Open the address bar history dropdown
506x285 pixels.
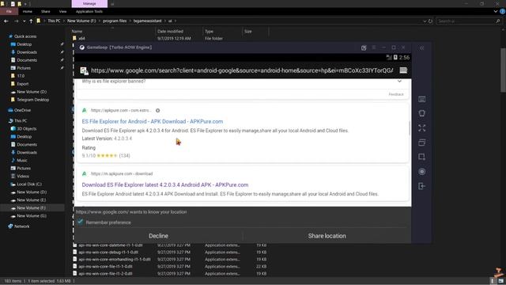[x=425, y=21]
